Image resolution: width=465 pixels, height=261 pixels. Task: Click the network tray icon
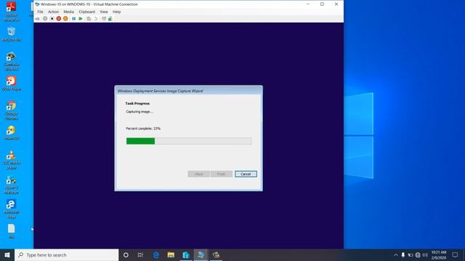(418, 254)
